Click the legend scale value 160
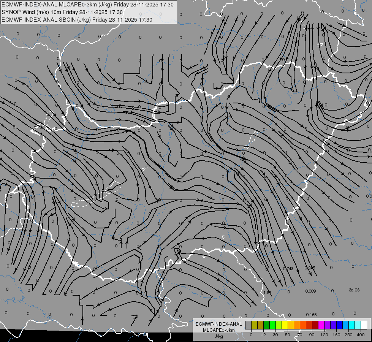 pos(336,335)
